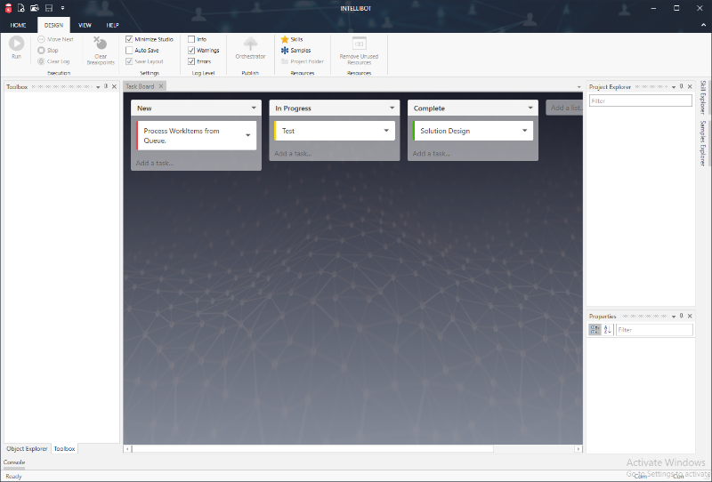Open Skills via the star icon
Screen dimensions: 712x482
pyautogui.click(x=285, y=39)
